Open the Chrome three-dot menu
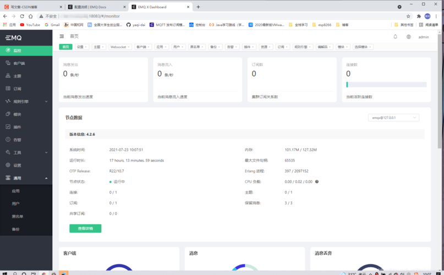Image resolution: width=444 pixels, height=275 pixels. click(x=436, y=16)
